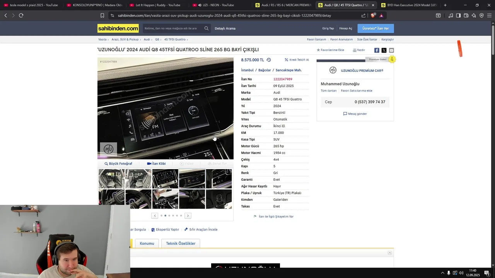Open Detaylı Arama link
The image size is (495, 278).
click(x=225, y=28)
